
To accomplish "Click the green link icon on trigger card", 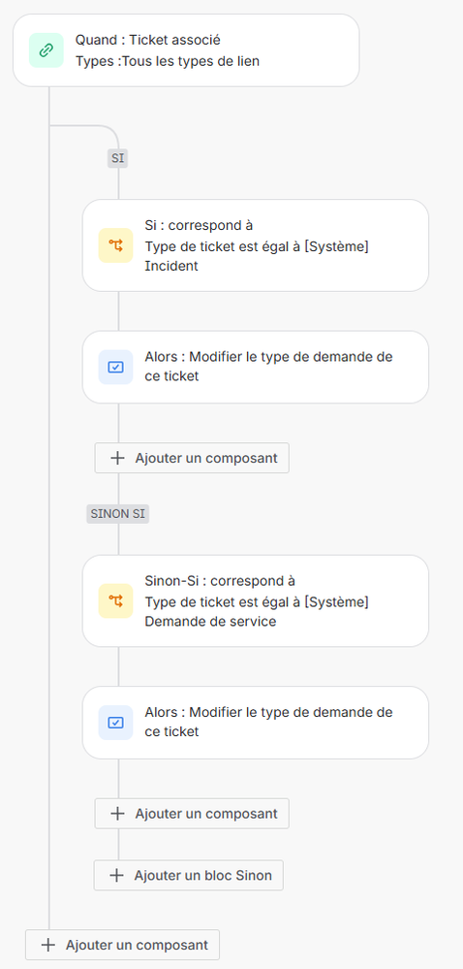I will (46, 50).
